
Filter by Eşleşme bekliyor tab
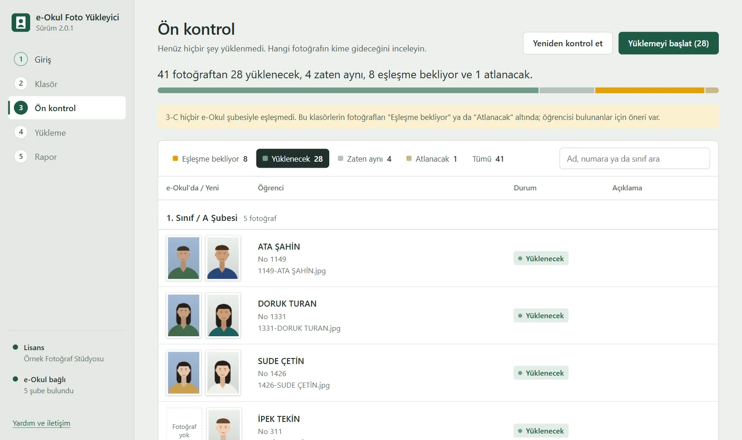(x=210, y=158)
